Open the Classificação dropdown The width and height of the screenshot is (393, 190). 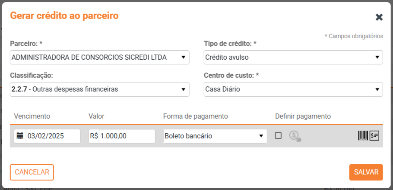(99, 89)
